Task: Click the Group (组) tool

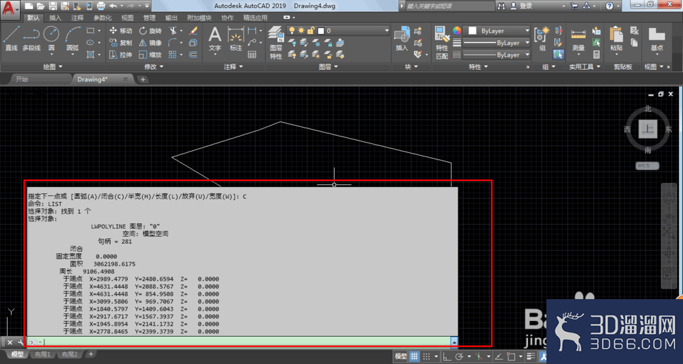Action: 542,38
